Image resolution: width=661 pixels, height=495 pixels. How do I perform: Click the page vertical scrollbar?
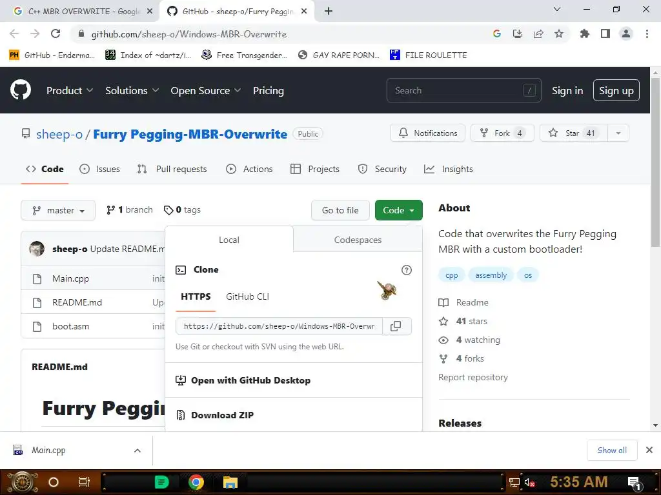click(655, 162)
